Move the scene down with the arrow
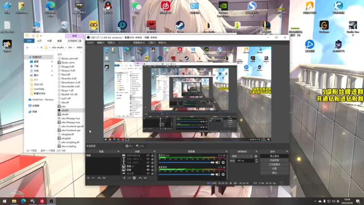Viewport: 364px width, 205px height. (x=104, y=178)
